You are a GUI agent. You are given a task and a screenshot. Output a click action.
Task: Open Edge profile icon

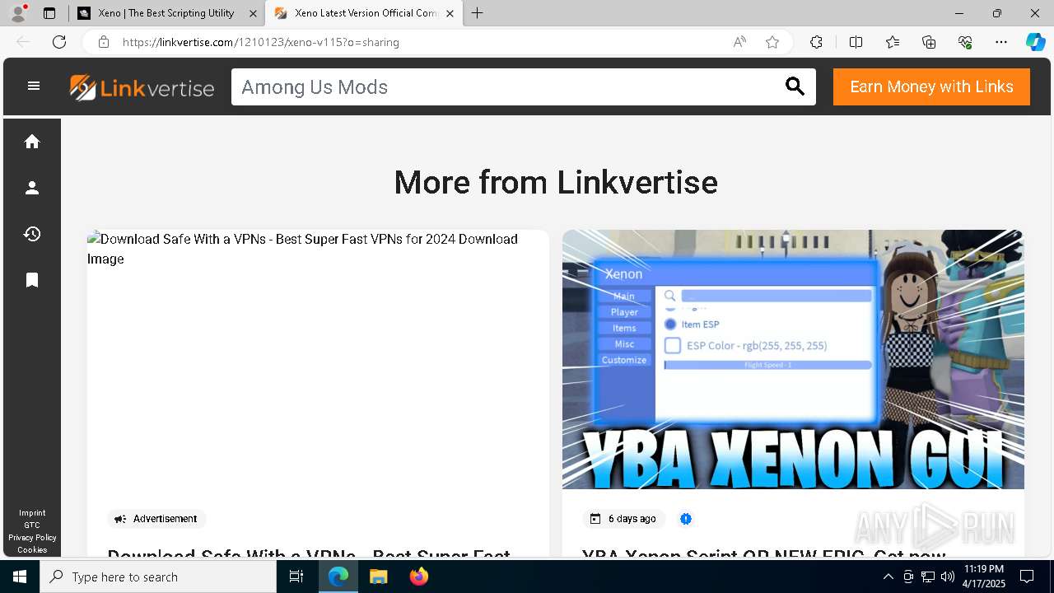tap(18, 13)
